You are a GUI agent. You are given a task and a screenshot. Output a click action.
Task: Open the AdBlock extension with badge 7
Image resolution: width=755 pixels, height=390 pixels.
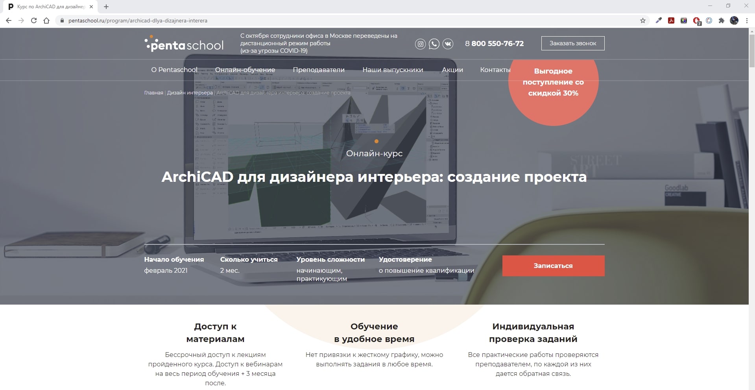click(x=697, y=21)
